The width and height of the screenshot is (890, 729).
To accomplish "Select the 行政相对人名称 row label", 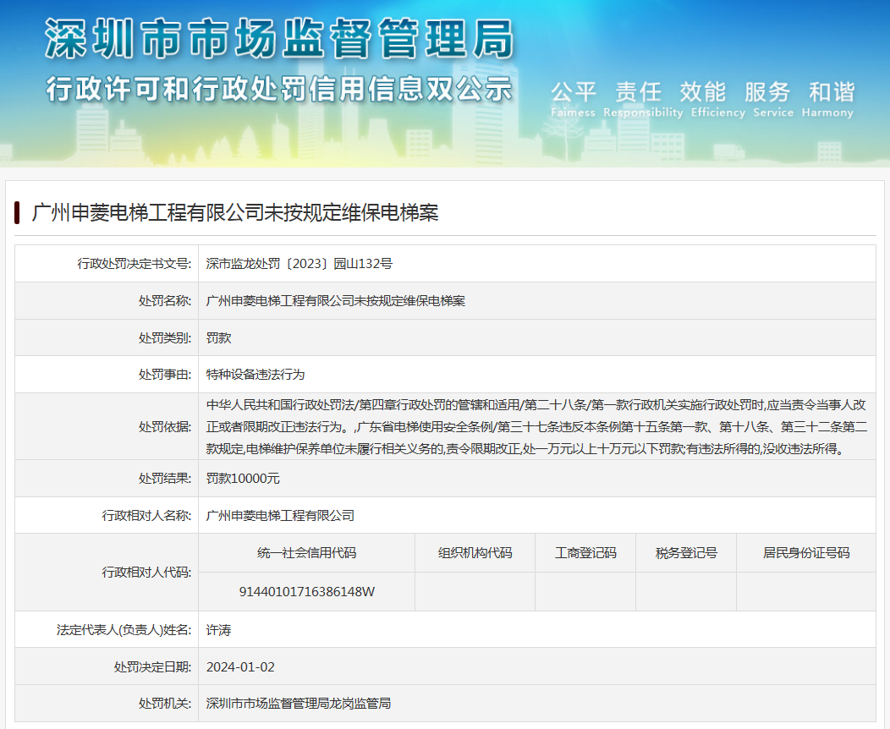I will click(146, 515).
